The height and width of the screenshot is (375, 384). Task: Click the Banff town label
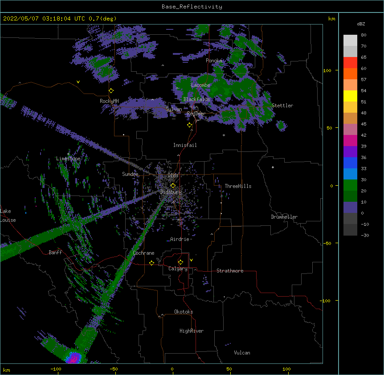click(55, 253)
